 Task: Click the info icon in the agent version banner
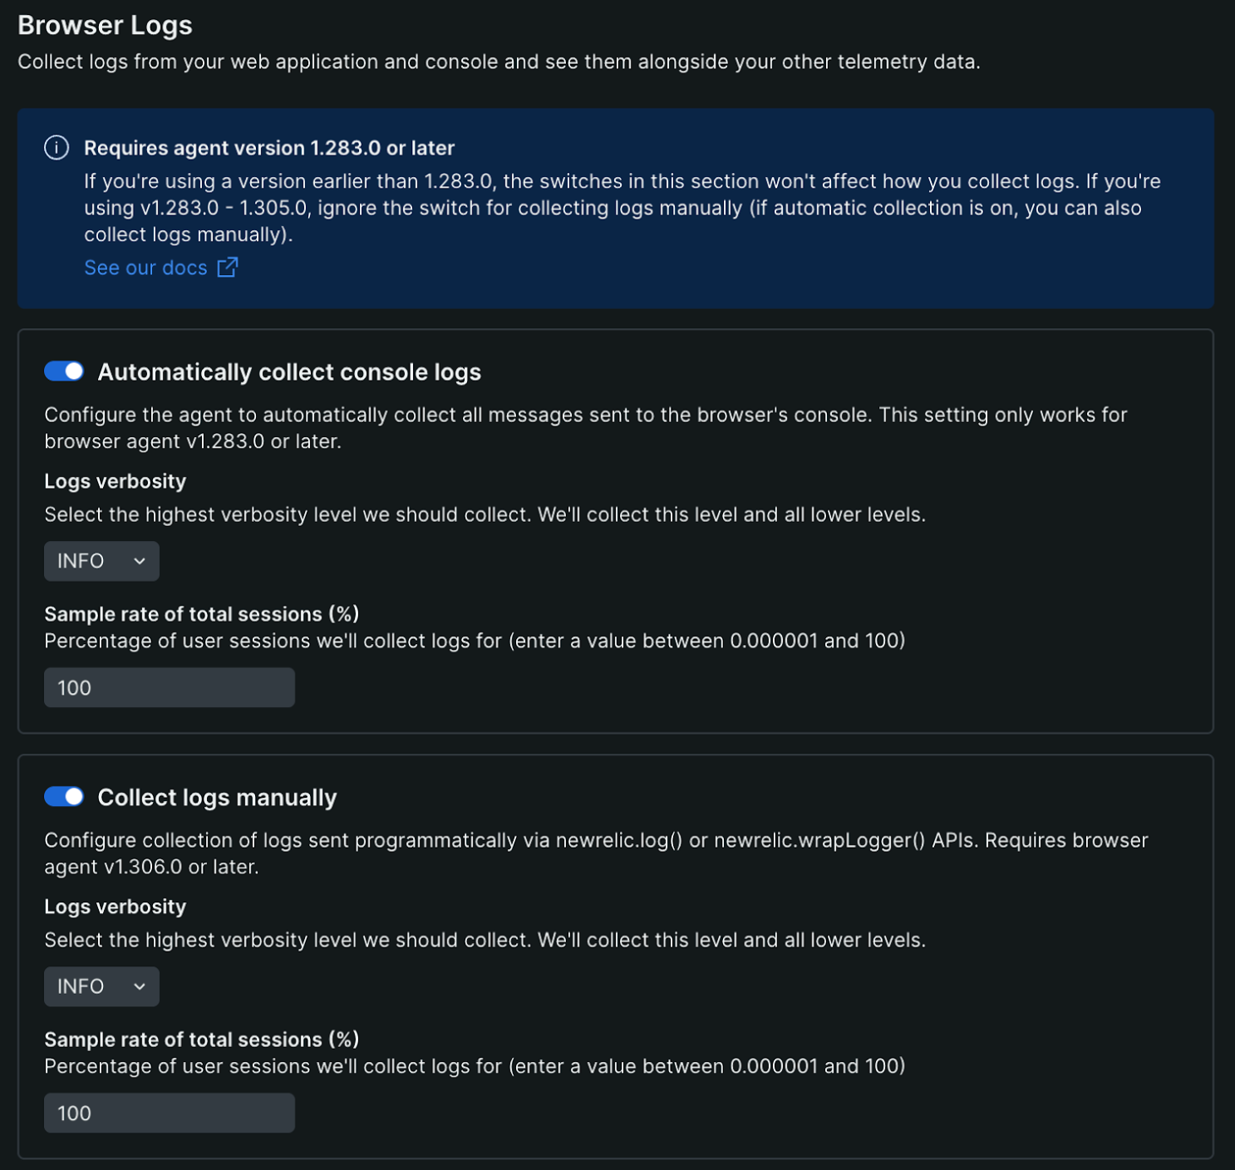point(55,148)
